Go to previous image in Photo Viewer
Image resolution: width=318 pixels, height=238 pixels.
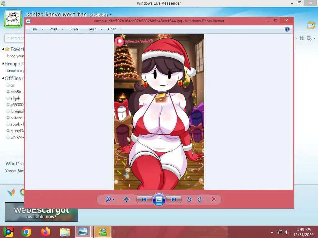pyautogui.click(x=144, y=199)
